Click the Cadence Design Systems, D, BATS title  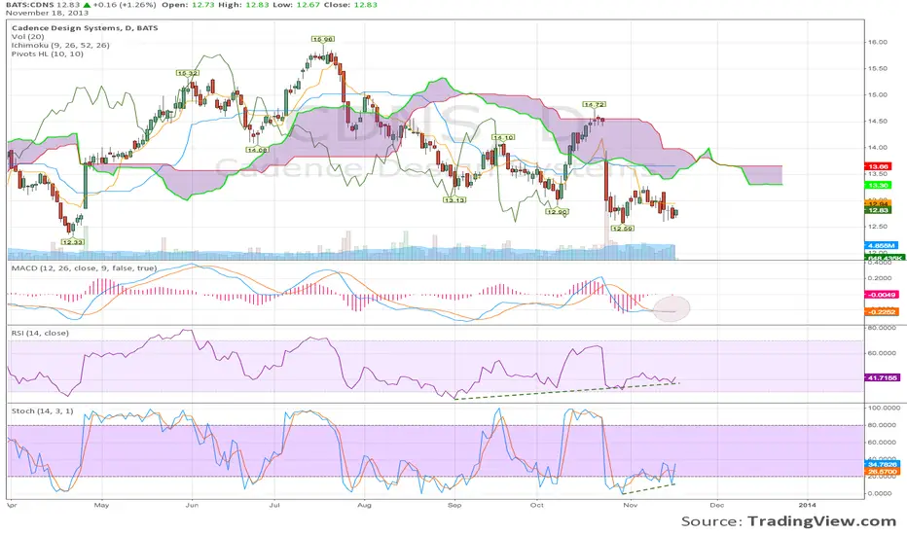[85, 28]
